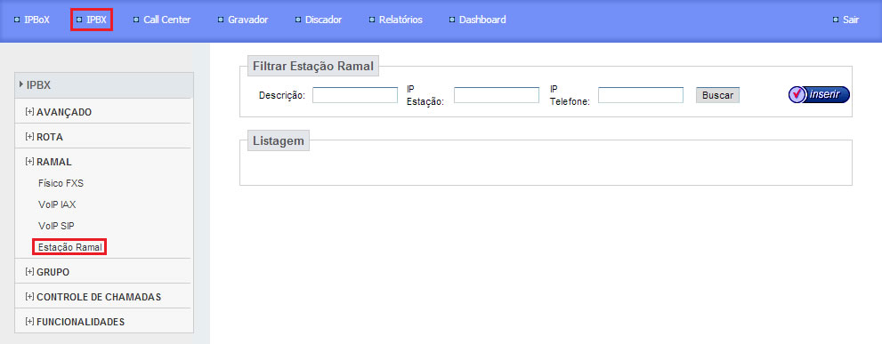
Task: Click the inserir button
Action: [x=819, y=95]
